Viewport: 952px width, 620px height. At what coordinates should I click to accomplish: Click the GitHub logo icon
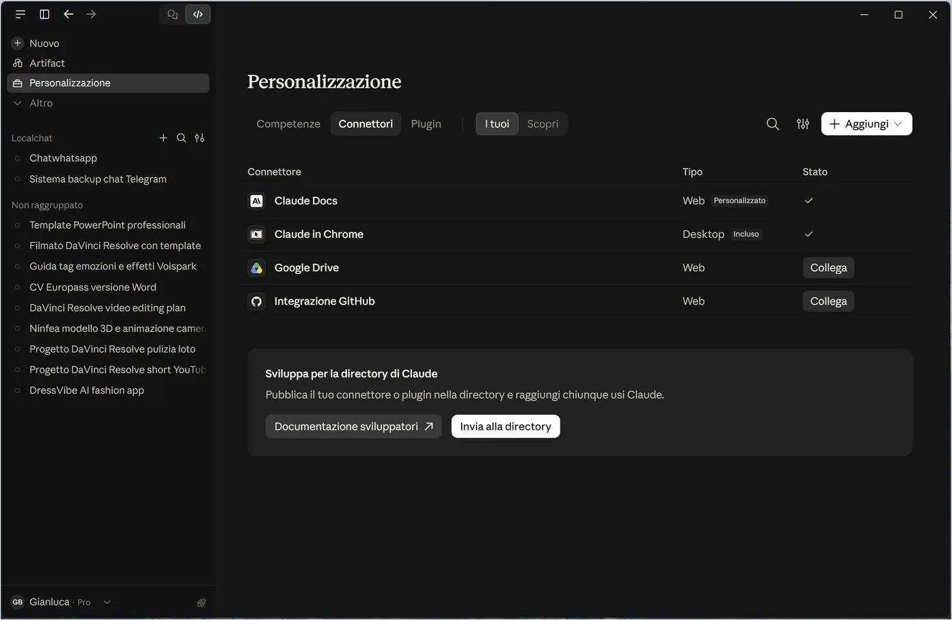tap(256, 301)
